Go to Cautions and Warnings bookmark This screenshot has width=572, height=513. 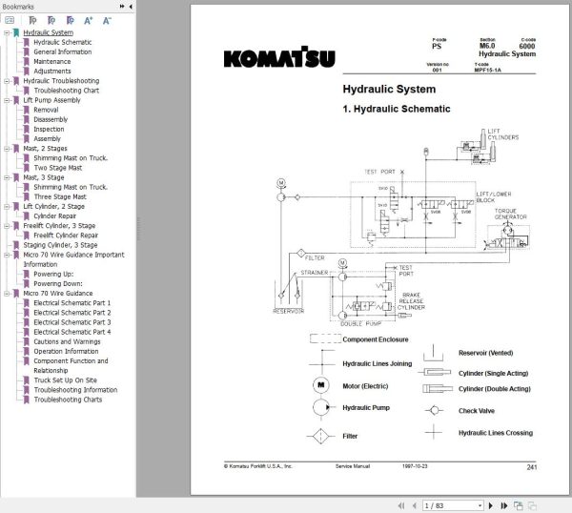point(67,341)
